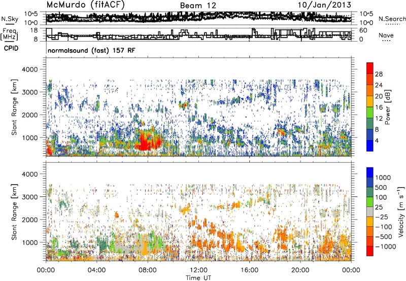This screenshot has height=281, width=406.
Task: Click the 'N.Search' legend label
Action: (392, 19)
